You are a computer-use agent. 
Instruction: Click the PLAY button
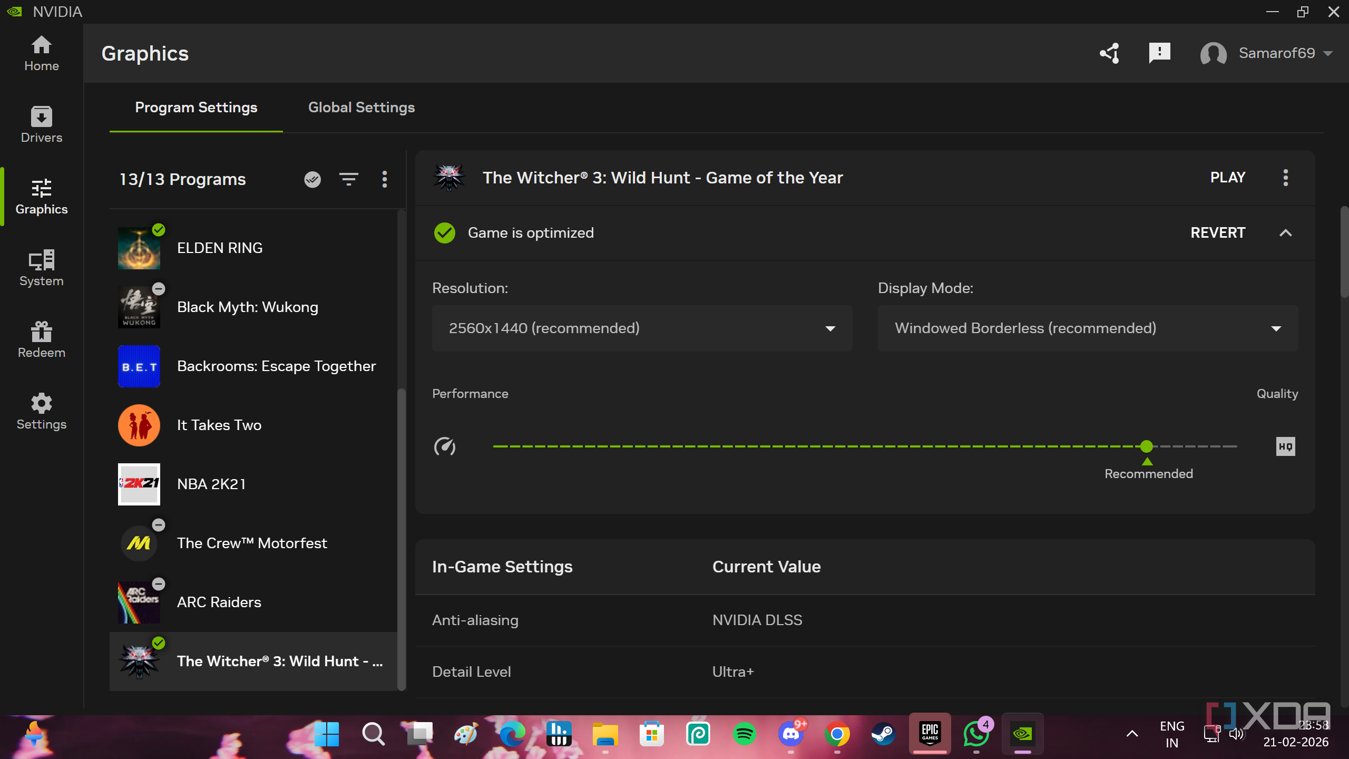click(x=1228, y=178)
